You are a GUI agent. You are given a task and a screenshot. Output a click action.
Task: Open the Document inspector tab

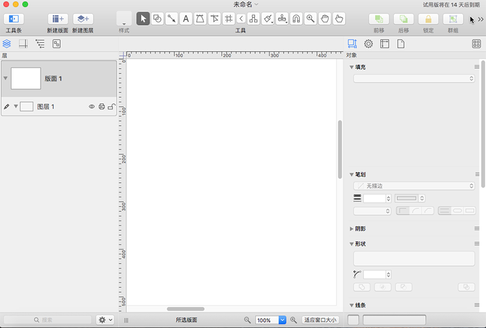tap(401, 44)
